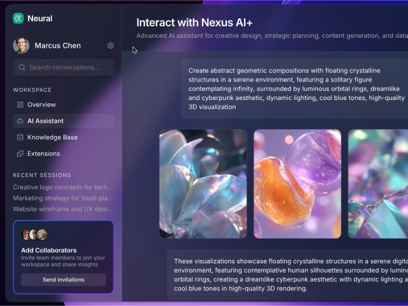Click the Interact with Nexus AI+ title

coord(194,22)
